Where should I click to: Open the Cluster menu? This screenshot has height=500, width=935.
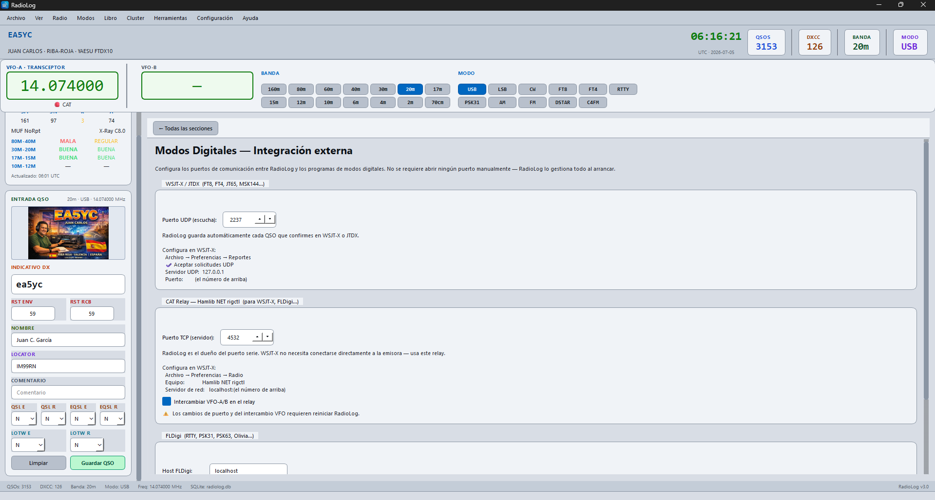point(135,18)
